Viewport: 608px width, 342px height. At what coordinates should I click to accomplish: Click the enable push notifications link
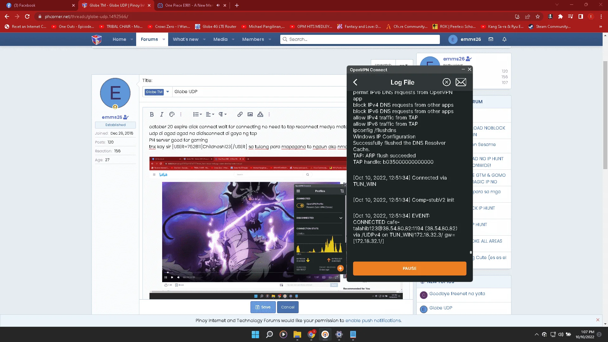(x=373, y=320)
